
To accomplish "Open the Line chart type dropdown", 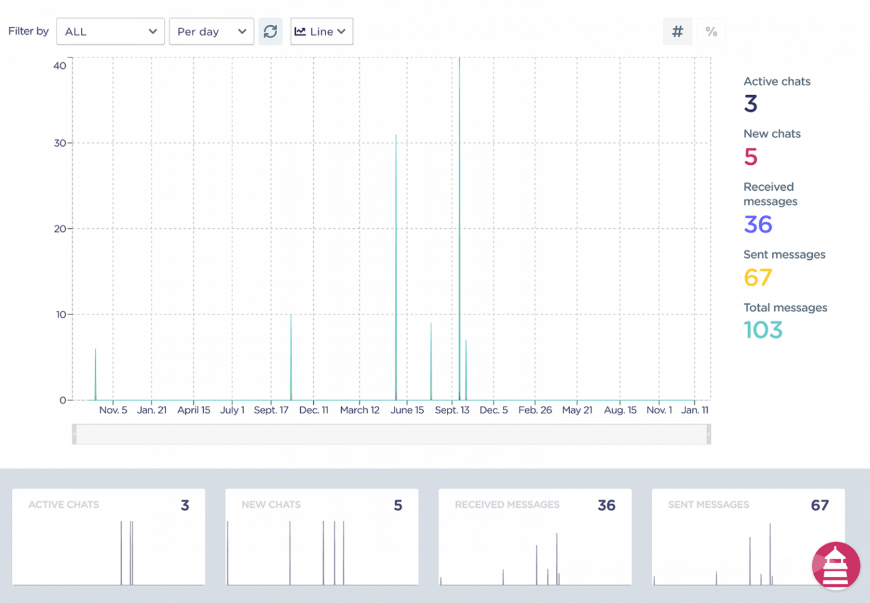I will click(x=321, y=31).
